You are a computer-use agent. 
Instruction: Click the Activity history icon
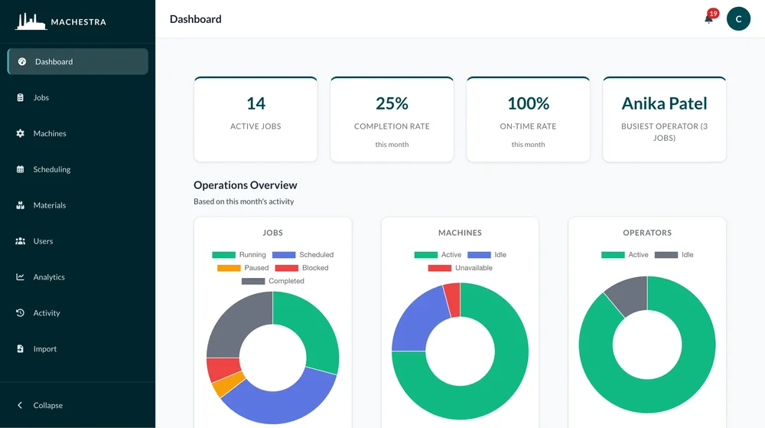[20, 313]
